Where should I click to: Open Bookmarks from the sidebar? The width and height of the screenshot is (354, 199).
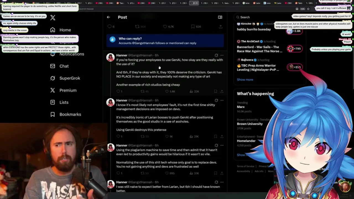pos(66,114)
